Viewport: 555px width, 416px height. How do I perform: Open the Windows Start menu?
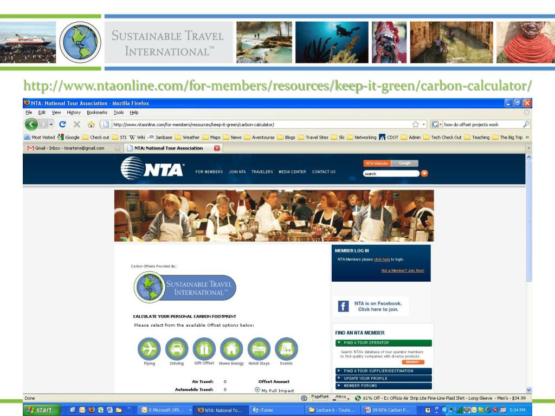point(42,410)
